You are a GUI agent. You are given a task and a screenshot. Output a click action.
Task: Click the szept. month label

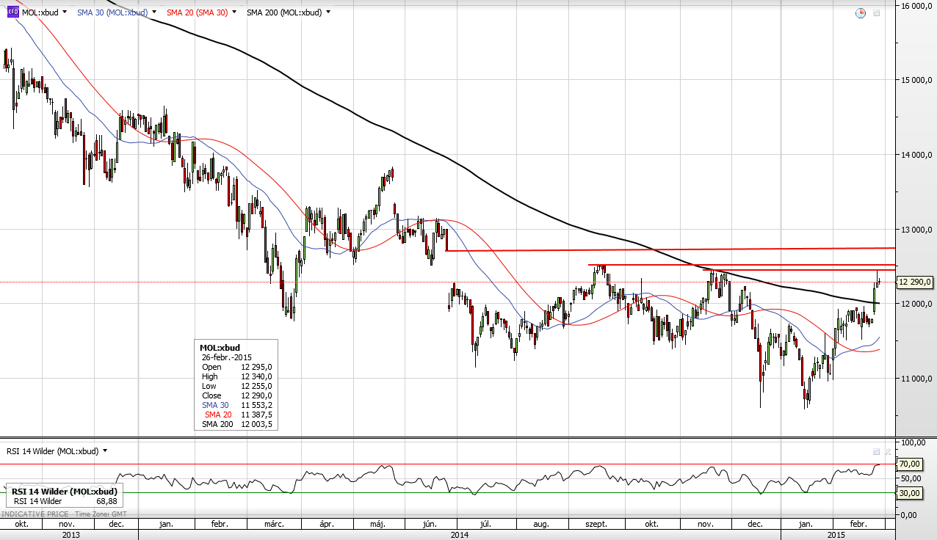[596, 524]
